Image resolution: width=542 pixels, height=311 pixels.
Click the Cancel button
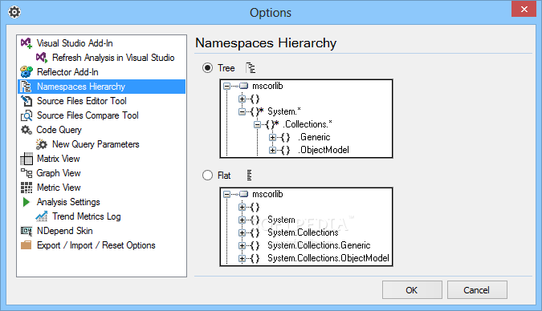[477, 290]
